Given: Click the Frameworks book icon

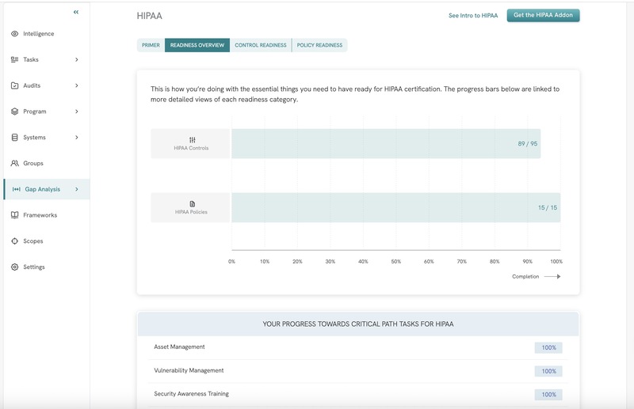Looking at the screenshot, I should coord(14,215).
